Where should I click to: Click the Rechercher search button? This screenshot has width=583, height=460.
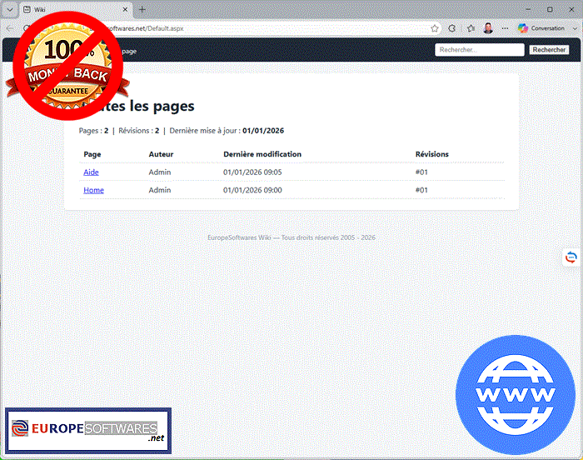[549, 49]
